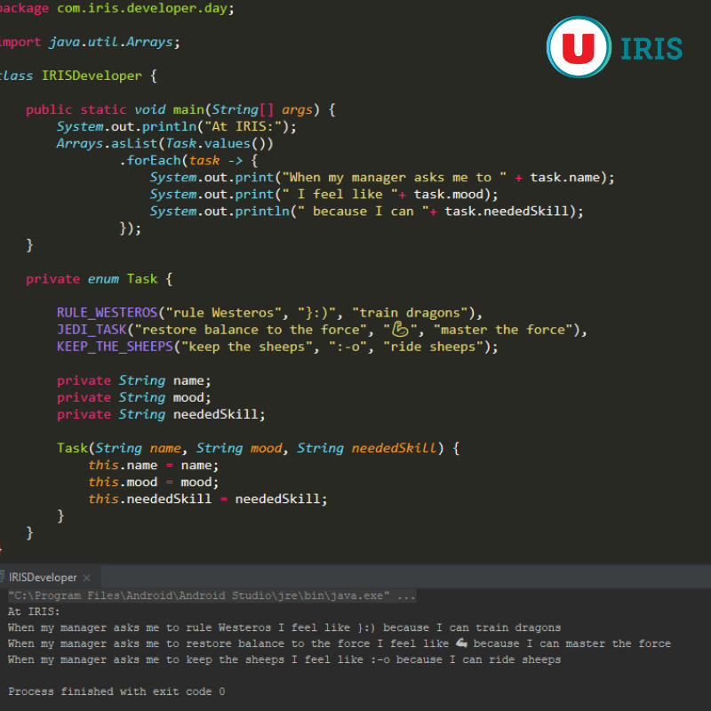Viewport: 711px width, 711px height.
Task: Click the console line about master the force
Action: pos(340,643)
